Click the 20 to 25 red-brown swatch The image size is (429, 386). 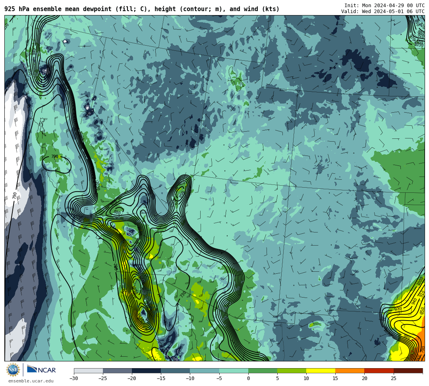point(379,371)
